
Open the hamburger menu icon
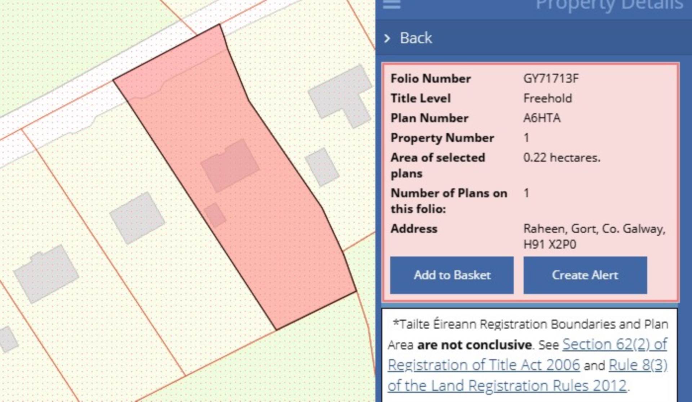point(391,4)
